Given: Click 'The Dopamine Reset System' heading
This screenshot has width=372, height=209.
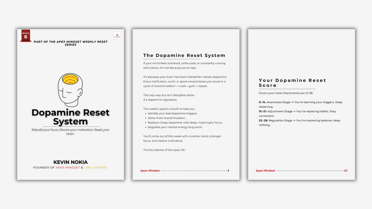Looking at the screenshot, I should [184, 55].
